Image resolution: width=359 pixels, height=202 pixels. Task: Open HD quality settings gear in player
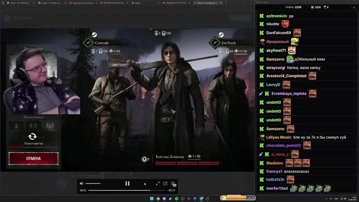point(173,184)
